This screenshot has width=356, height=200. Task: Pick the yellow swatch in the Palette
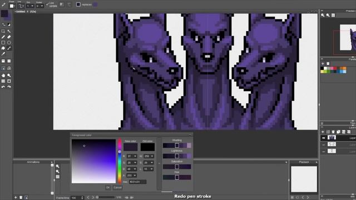coord(322,72)
